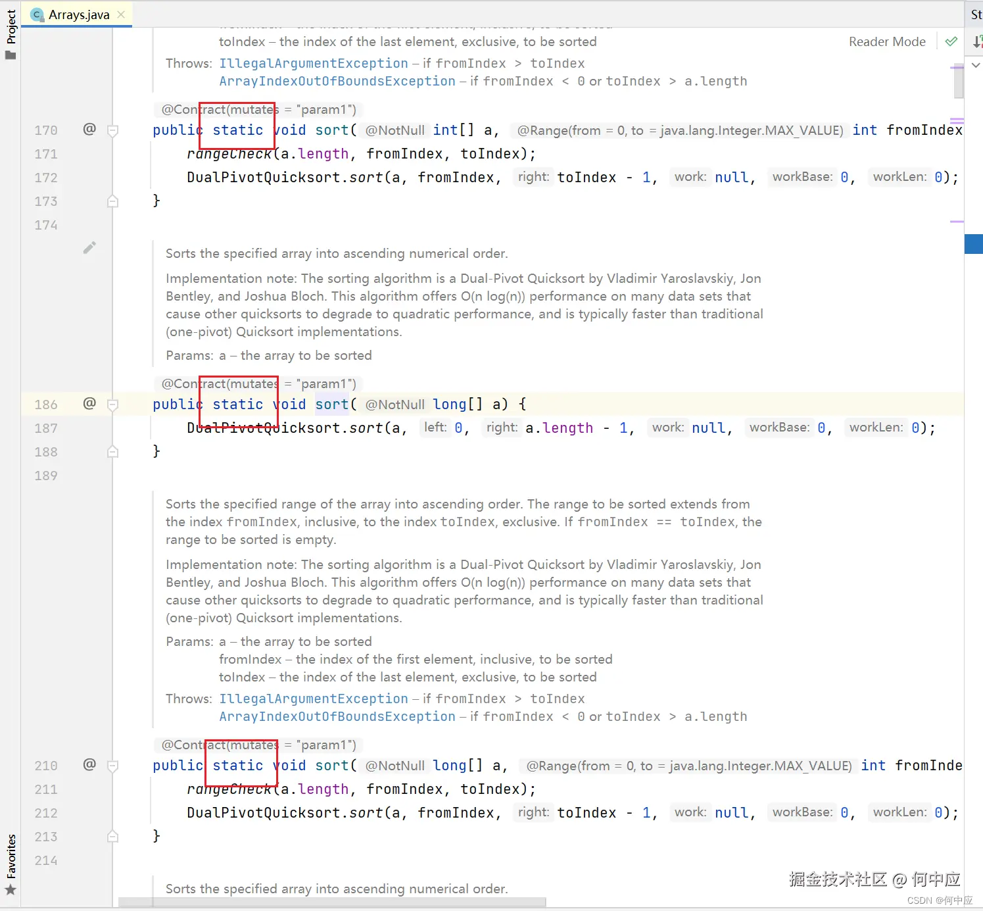Click the green inspection checkmark icon
Screen dimensions: 983x911
(951, 41)
